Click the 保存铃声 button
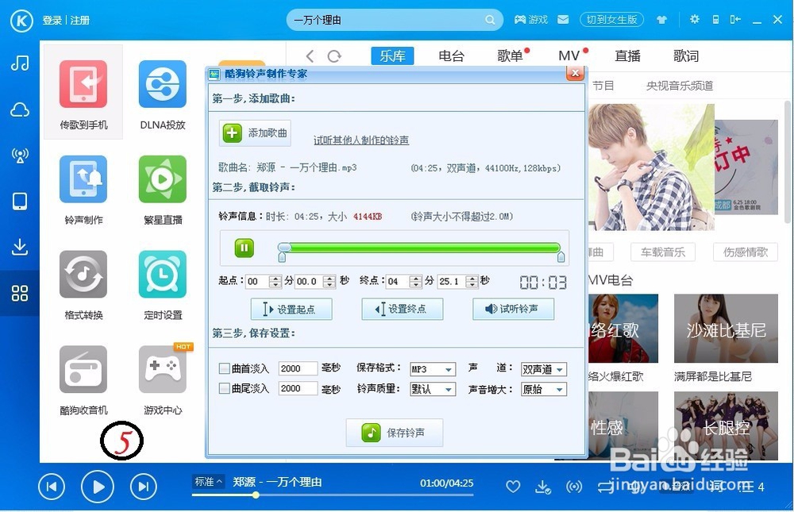The height and width of the screenshot is (512, 794). click(395, 433)
